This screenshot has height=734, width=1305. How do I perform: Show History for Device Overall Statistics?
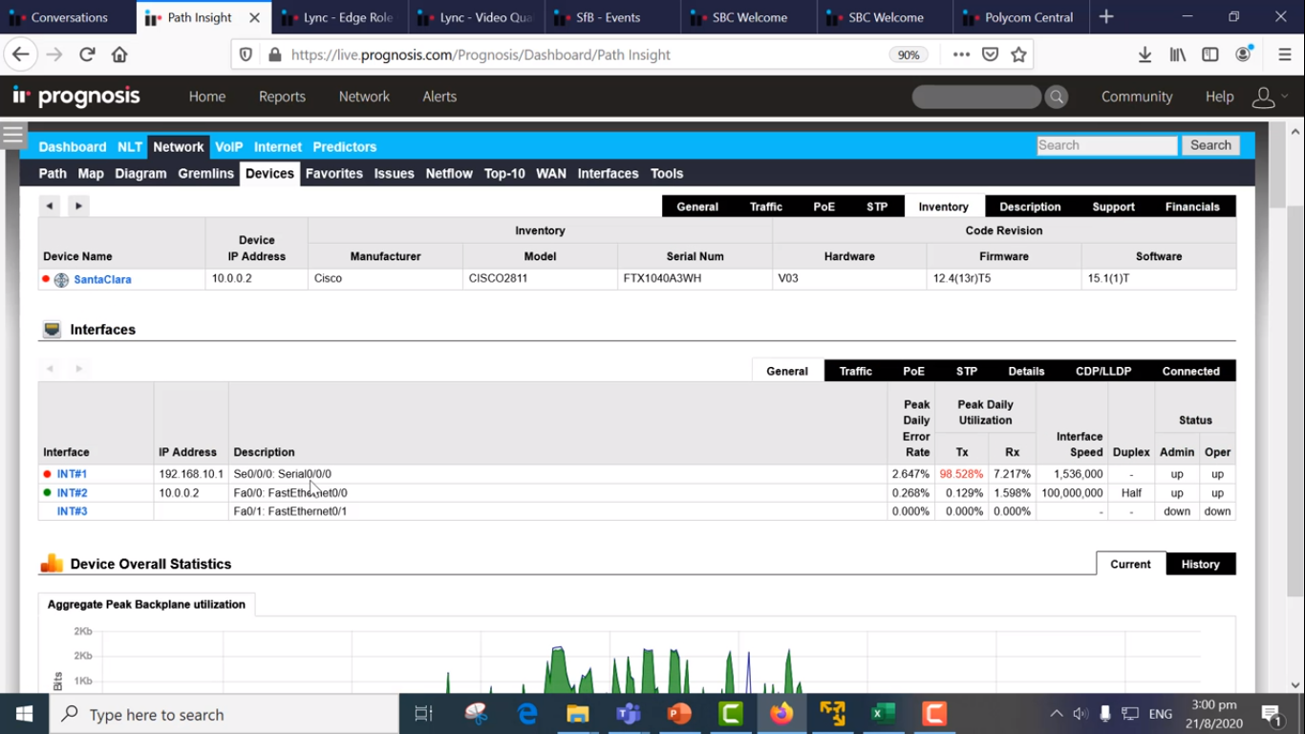pos(1200,564)
